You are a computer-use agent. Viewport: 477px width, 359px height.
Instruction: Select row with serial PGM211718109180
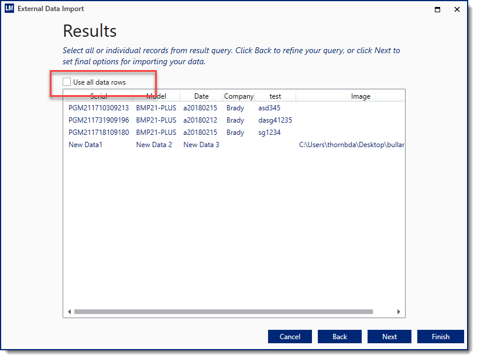tap(98, 133)
